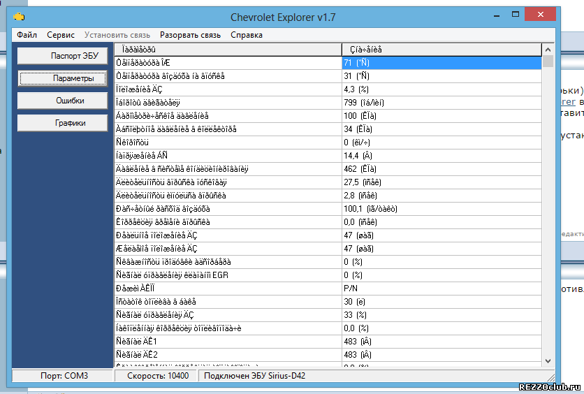Click the scrollbar up arrow
This screenshot has height=394, width=584.
tap(548, 50)
